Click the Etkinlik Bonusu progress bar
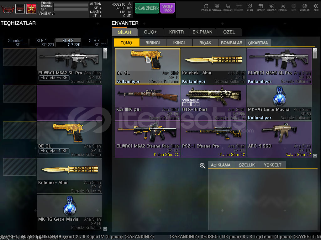Image resolution: width=321 pixels, height=240 pixels. [x=71, y=5]
